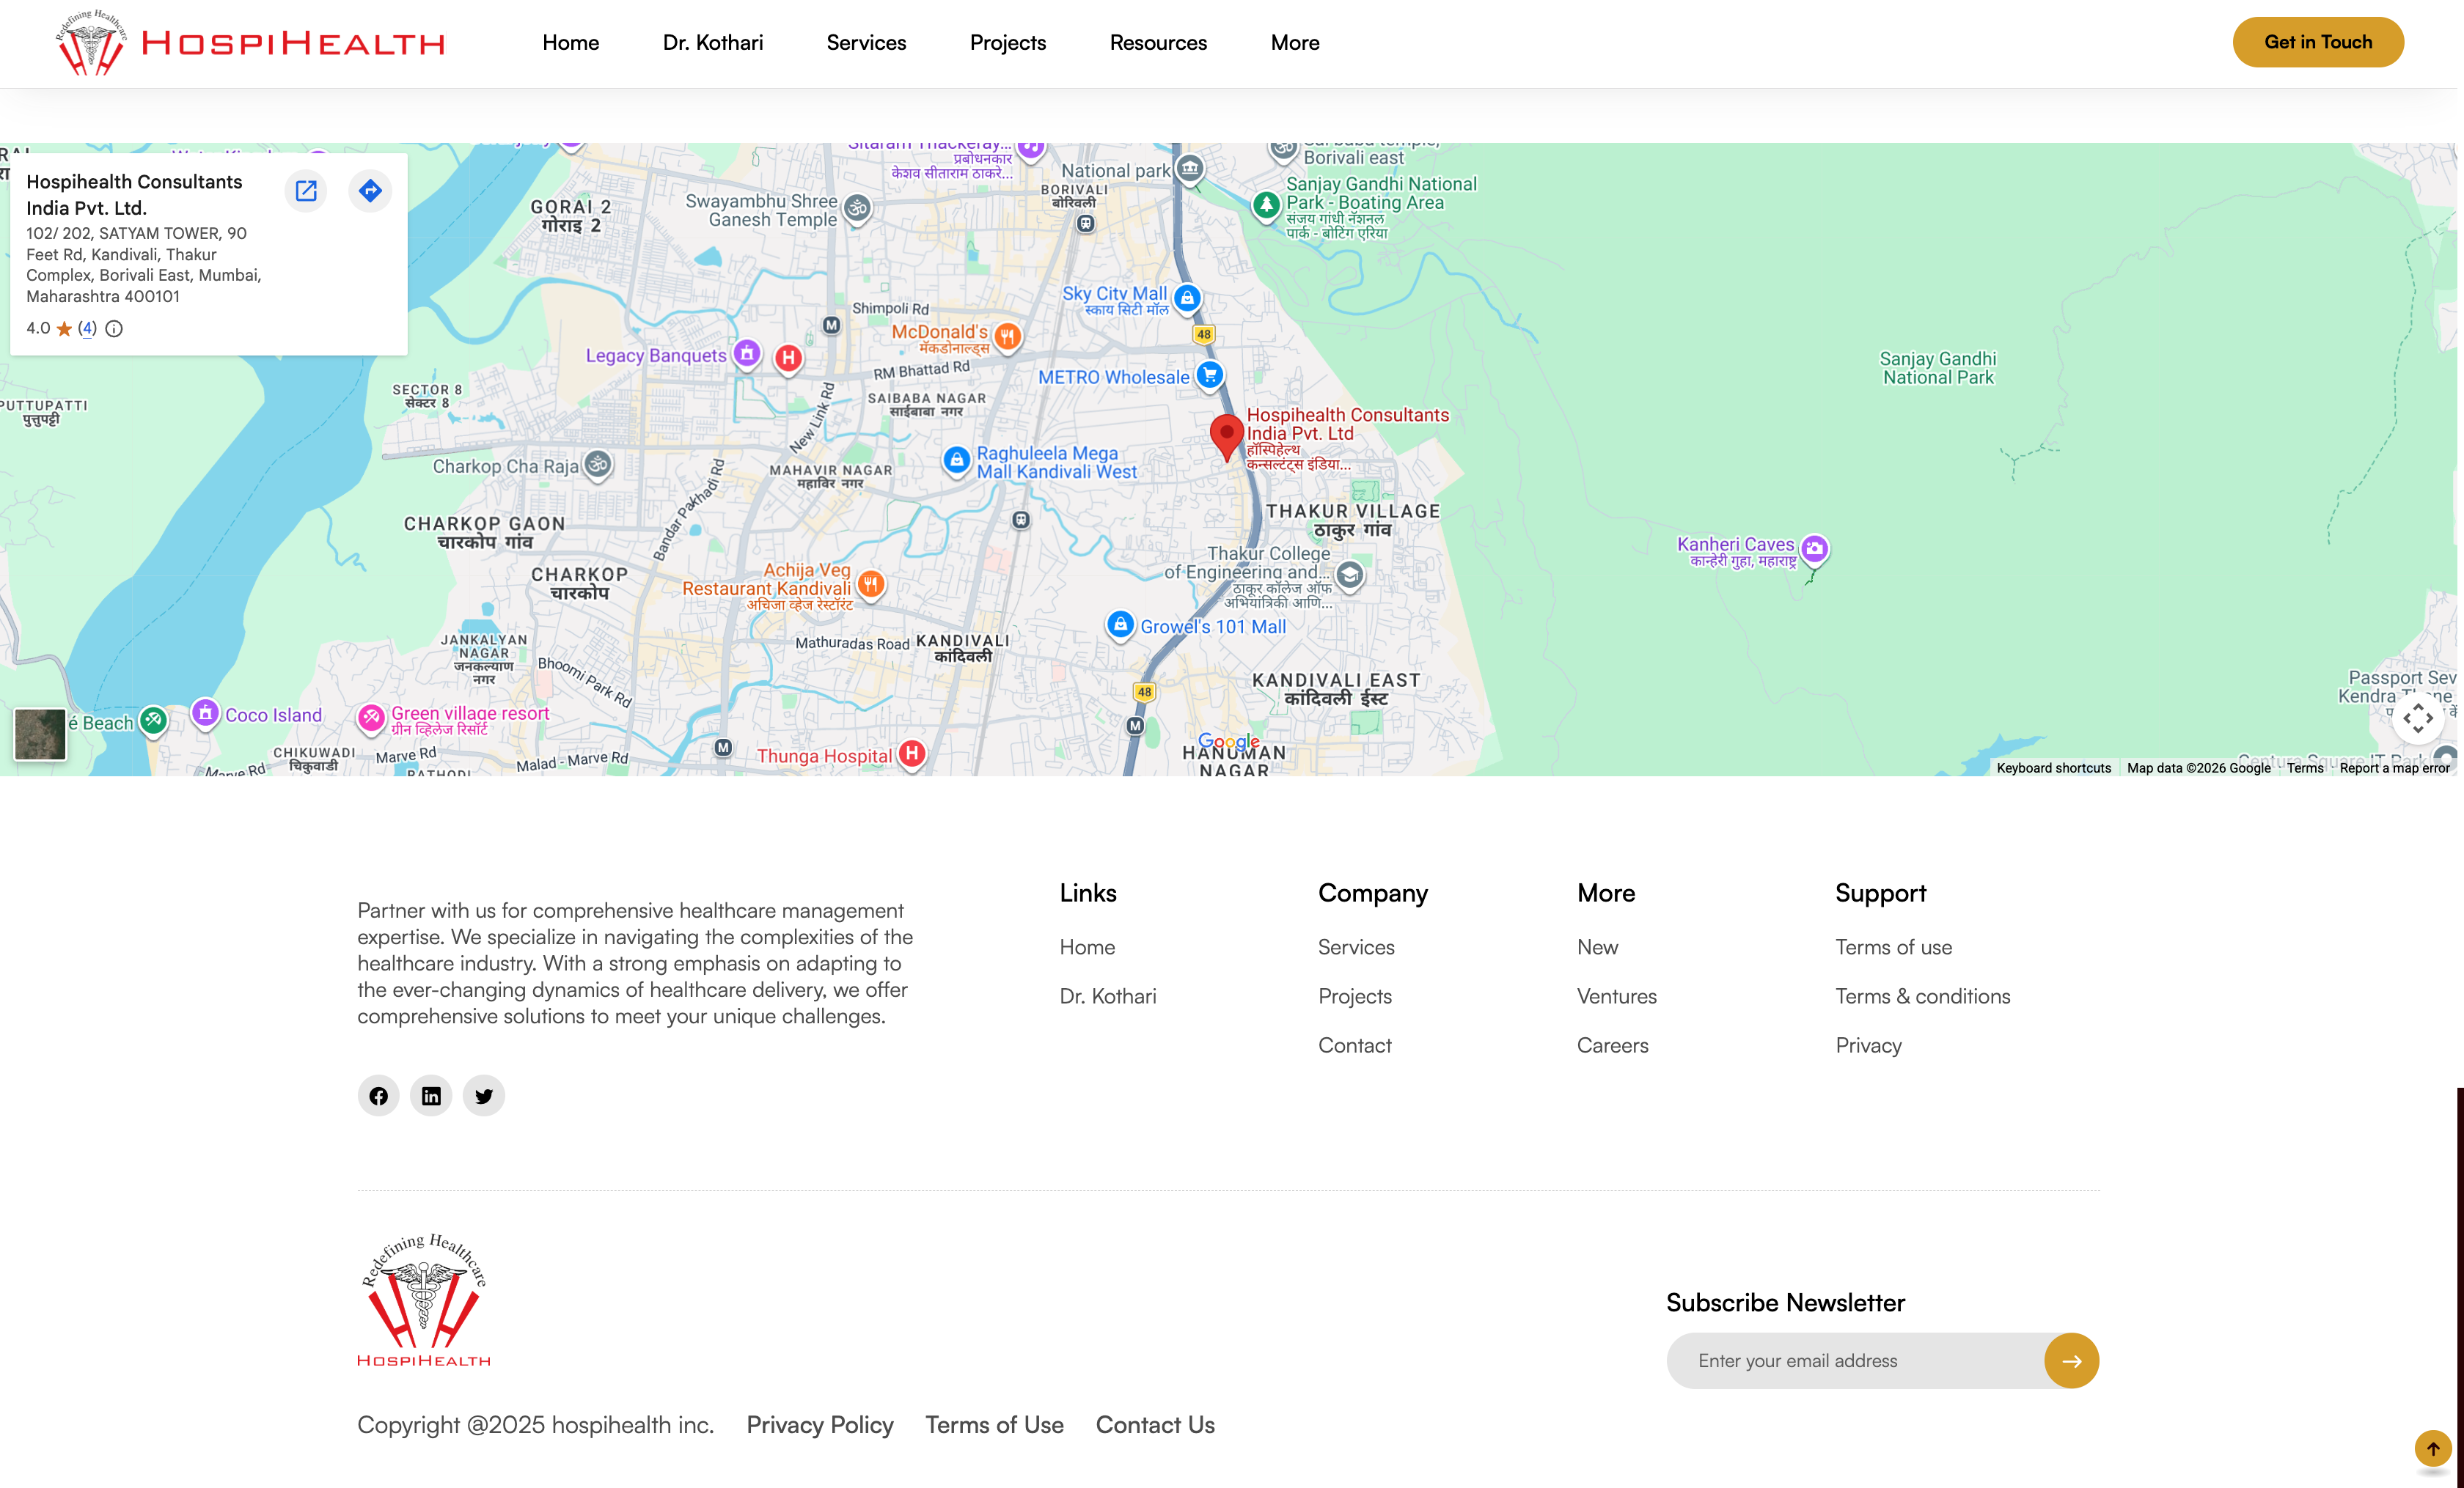This screenshot has height=1488, width=2464.
Task: Click the map Keyboard shortcuts button
Action: (x=2054, y=767)
